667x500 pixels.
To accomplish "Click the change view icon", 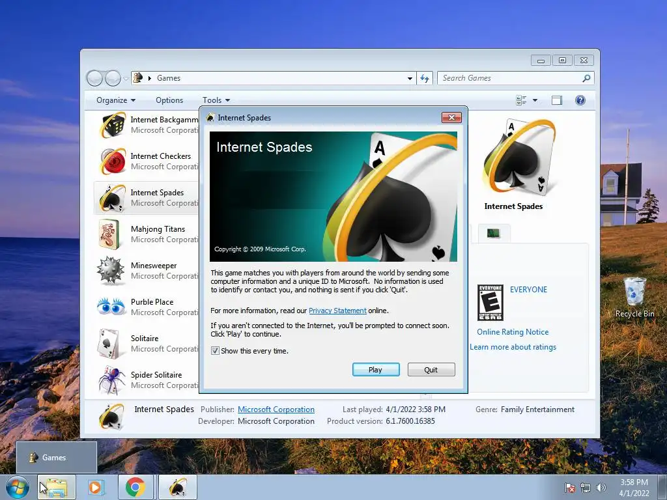I will point(521,100).
